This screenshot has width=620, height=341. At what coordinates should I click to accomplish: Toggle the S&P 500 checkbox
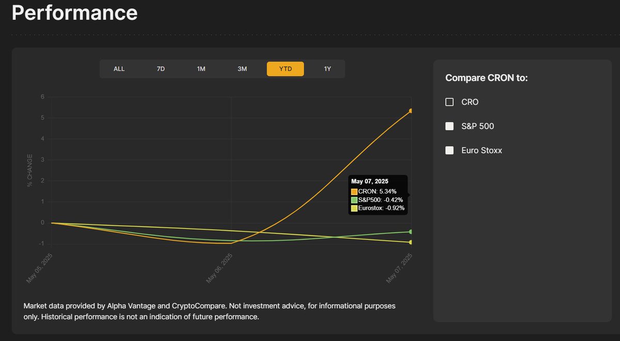coord(449,126)
